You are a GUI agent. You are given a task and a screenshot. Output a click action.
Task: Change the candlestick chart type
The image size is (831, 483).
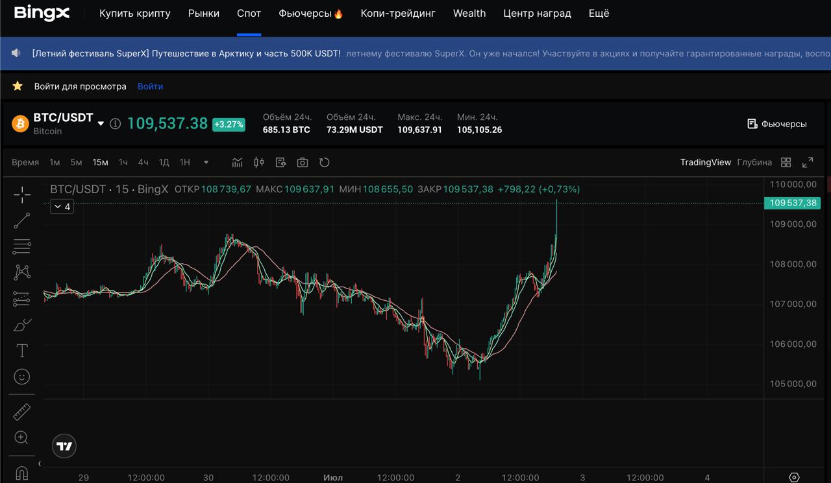tap(259, 162)
